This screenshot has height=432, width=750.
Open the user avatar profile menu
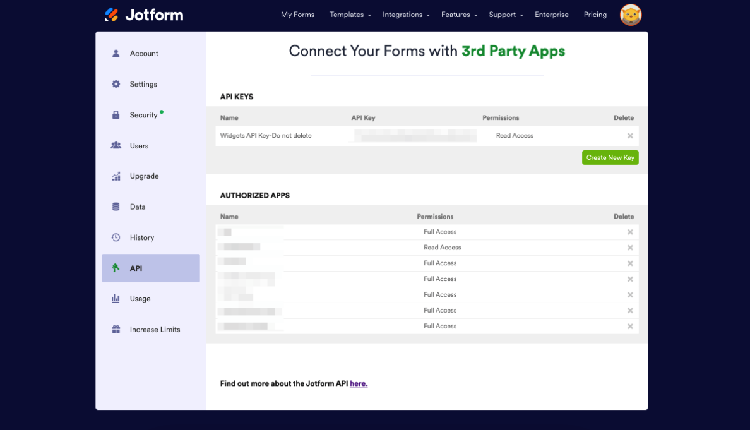(x=631, y=15)
